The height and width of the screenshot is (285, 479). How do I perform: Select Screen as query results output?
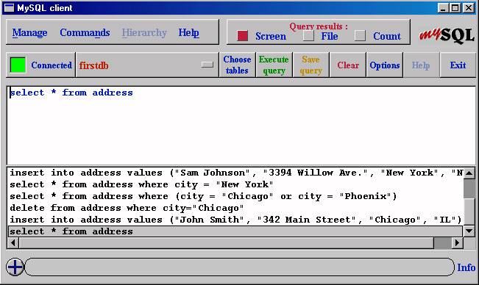tap(243, 36)
